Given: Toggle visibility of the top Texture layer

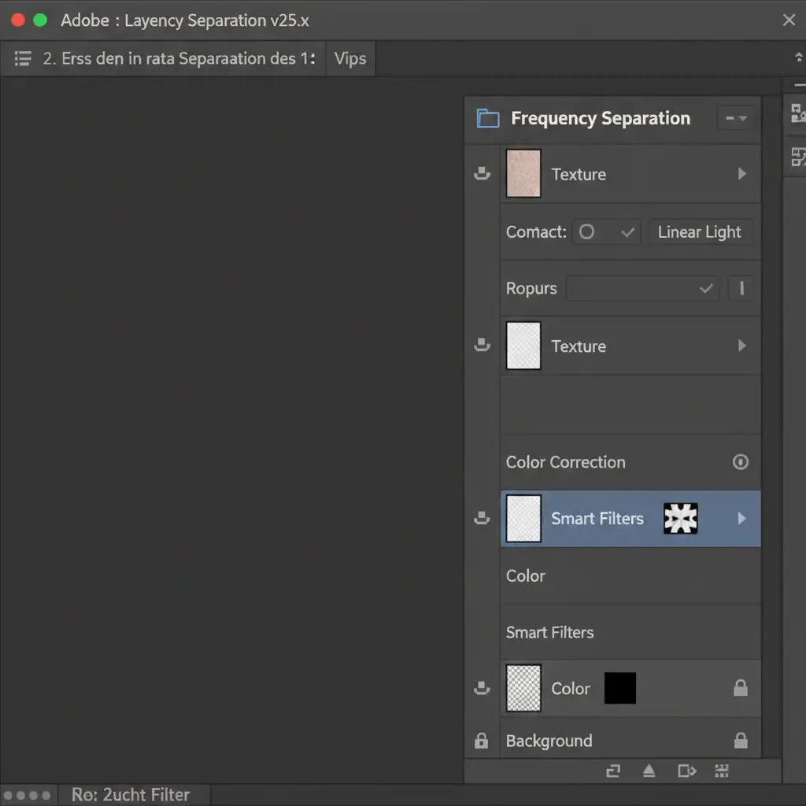Looking at the screenshot, I should pos(482,174).
